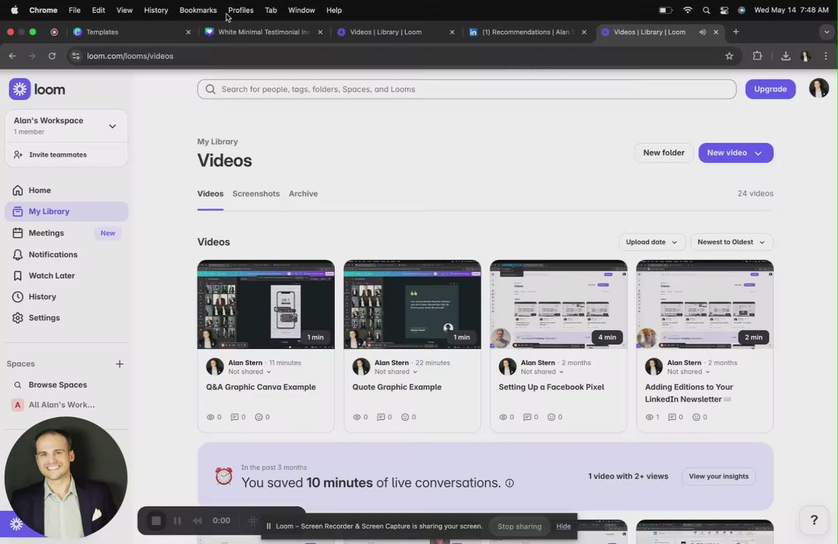
Task: Click reactions icon on Facebook Pixel card
Action: pos(551,417)
